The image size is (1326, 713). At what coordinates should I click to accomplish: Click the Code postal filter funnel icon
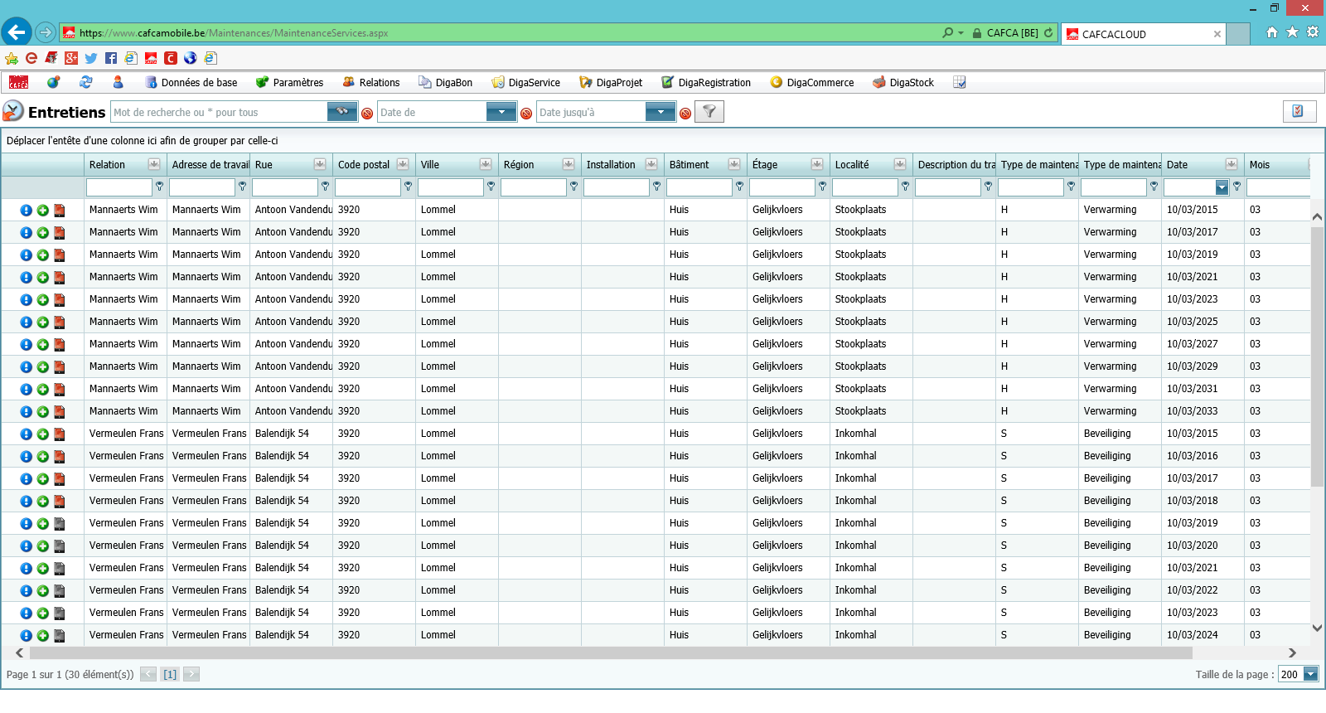coord(408,187)
